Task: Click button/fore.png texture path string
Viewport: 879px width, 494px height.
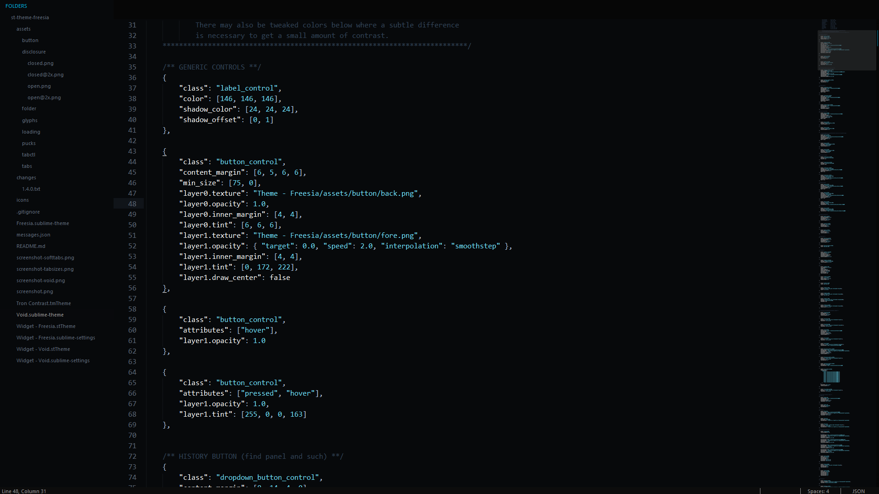Action: [x=336, y=235]
